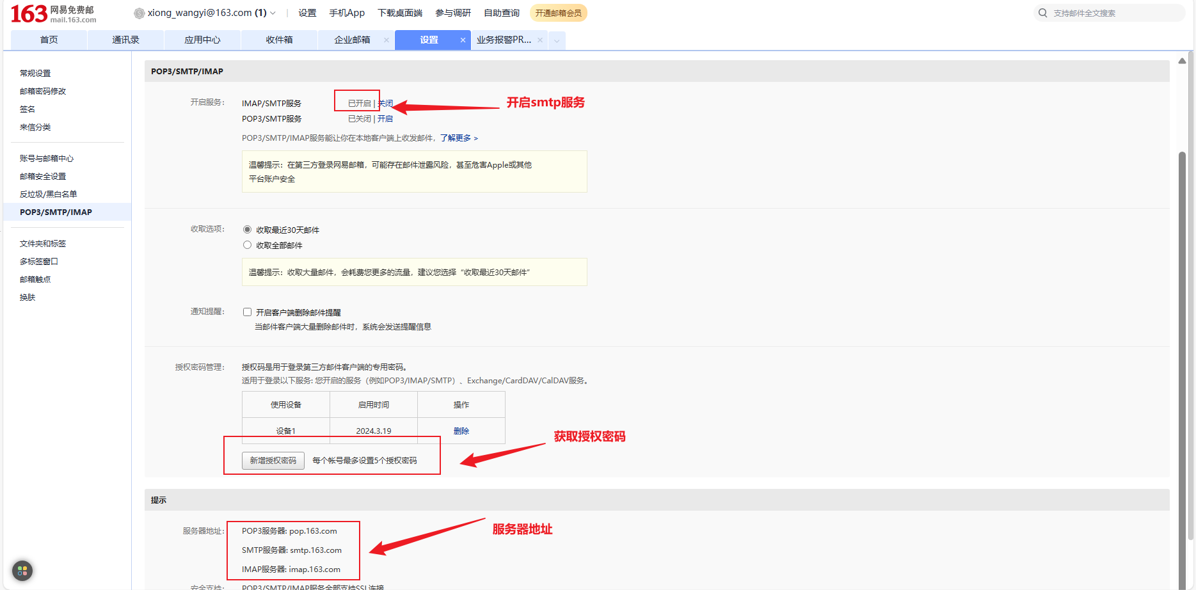
Task: Switch to the 企业邮箱 tab
Action: click(x=352, y=40)
